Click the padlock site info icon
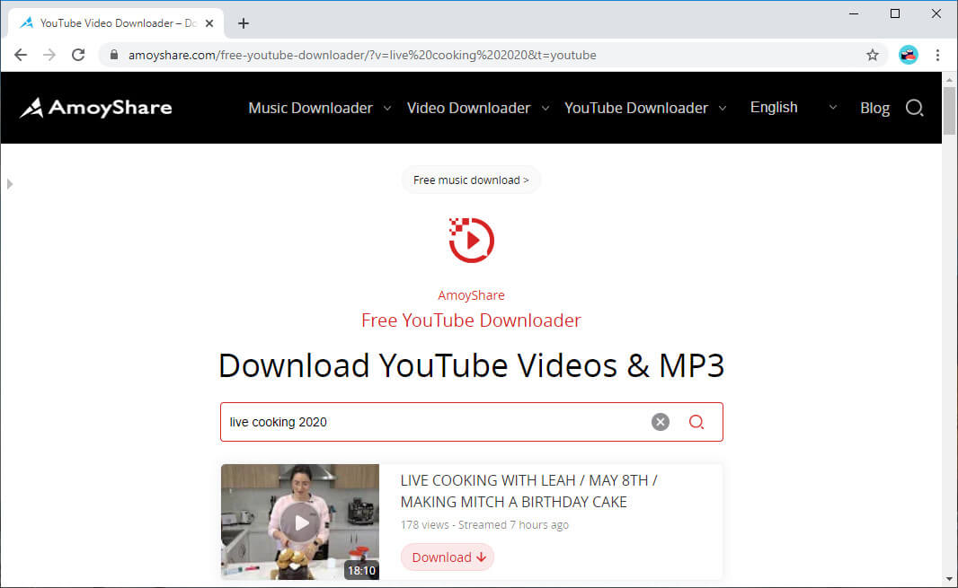 (113, 55)
